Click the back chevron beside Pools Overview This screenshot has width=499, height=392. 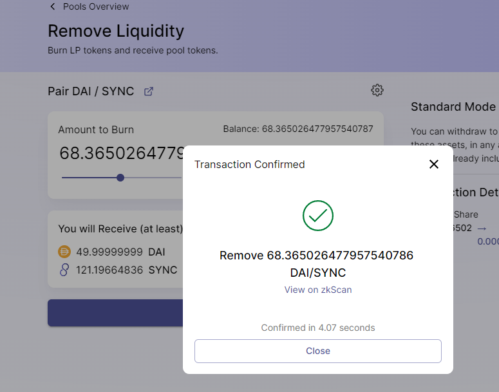pos(53,6)
